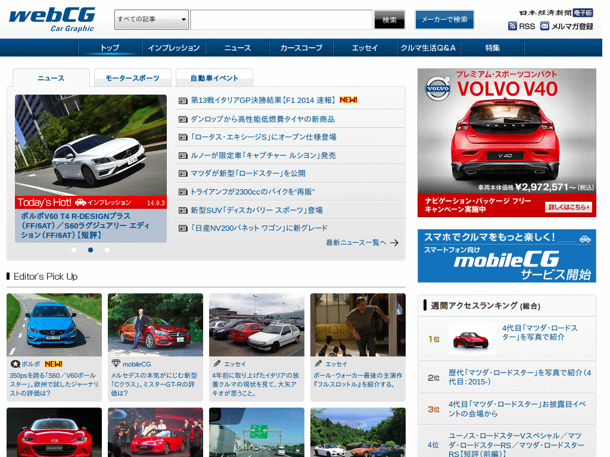Click news icon beside ロータス・エキシージS headline
610x457 pixels.
[183, 137]
